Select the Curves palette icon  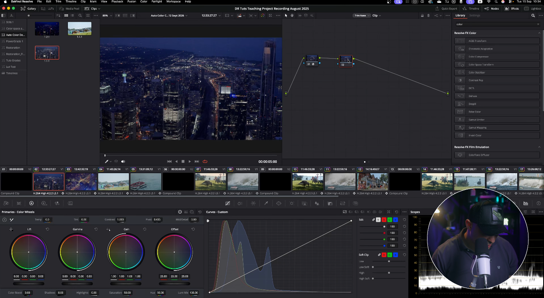tap(227, 203)
